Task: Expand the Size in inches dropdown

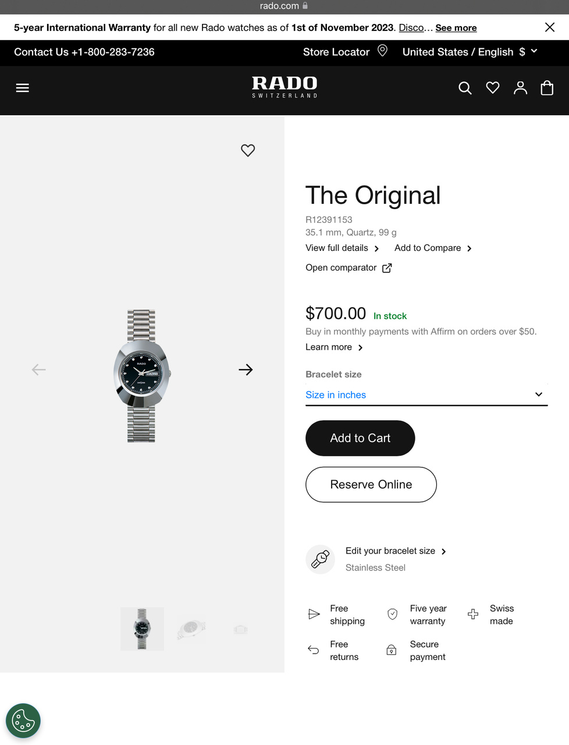Action: coord(426,395)
